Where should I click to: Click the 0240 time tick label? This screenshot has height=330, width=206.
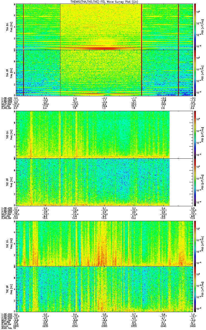coord(75,326)
